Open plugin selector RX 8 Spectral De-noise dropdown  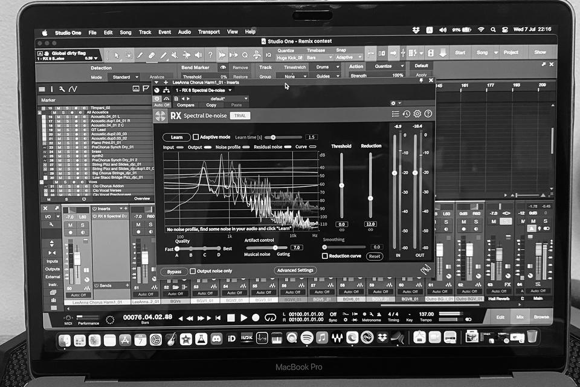(x=204, y=90)
